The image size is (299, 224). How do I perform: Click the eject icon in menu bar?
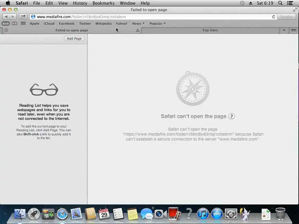pos(251,3)
